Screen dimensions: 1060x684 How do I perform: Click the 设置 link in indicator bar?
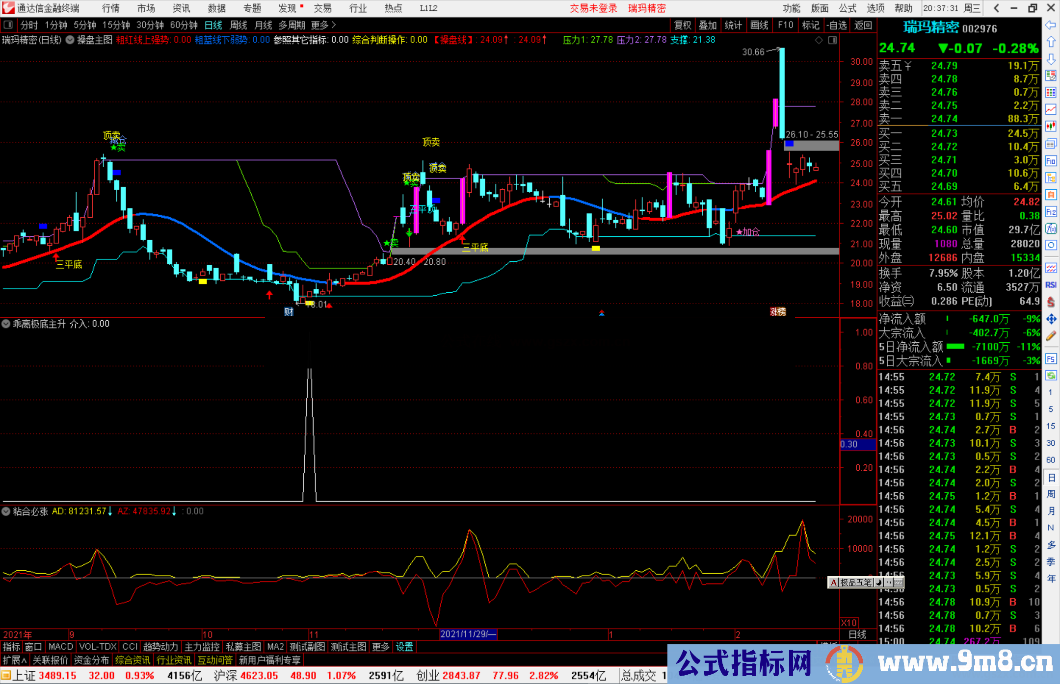click(404, 647)
